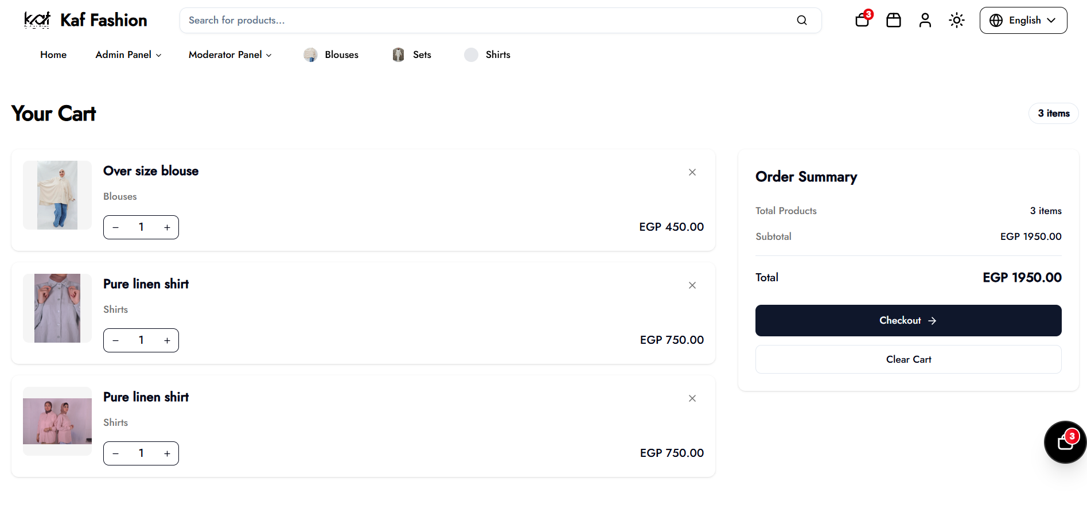The width and height of the screenshot is (1087, 520).
Task: Click the Checkout button
Action: pyautogui.click(x=909, y=320)
